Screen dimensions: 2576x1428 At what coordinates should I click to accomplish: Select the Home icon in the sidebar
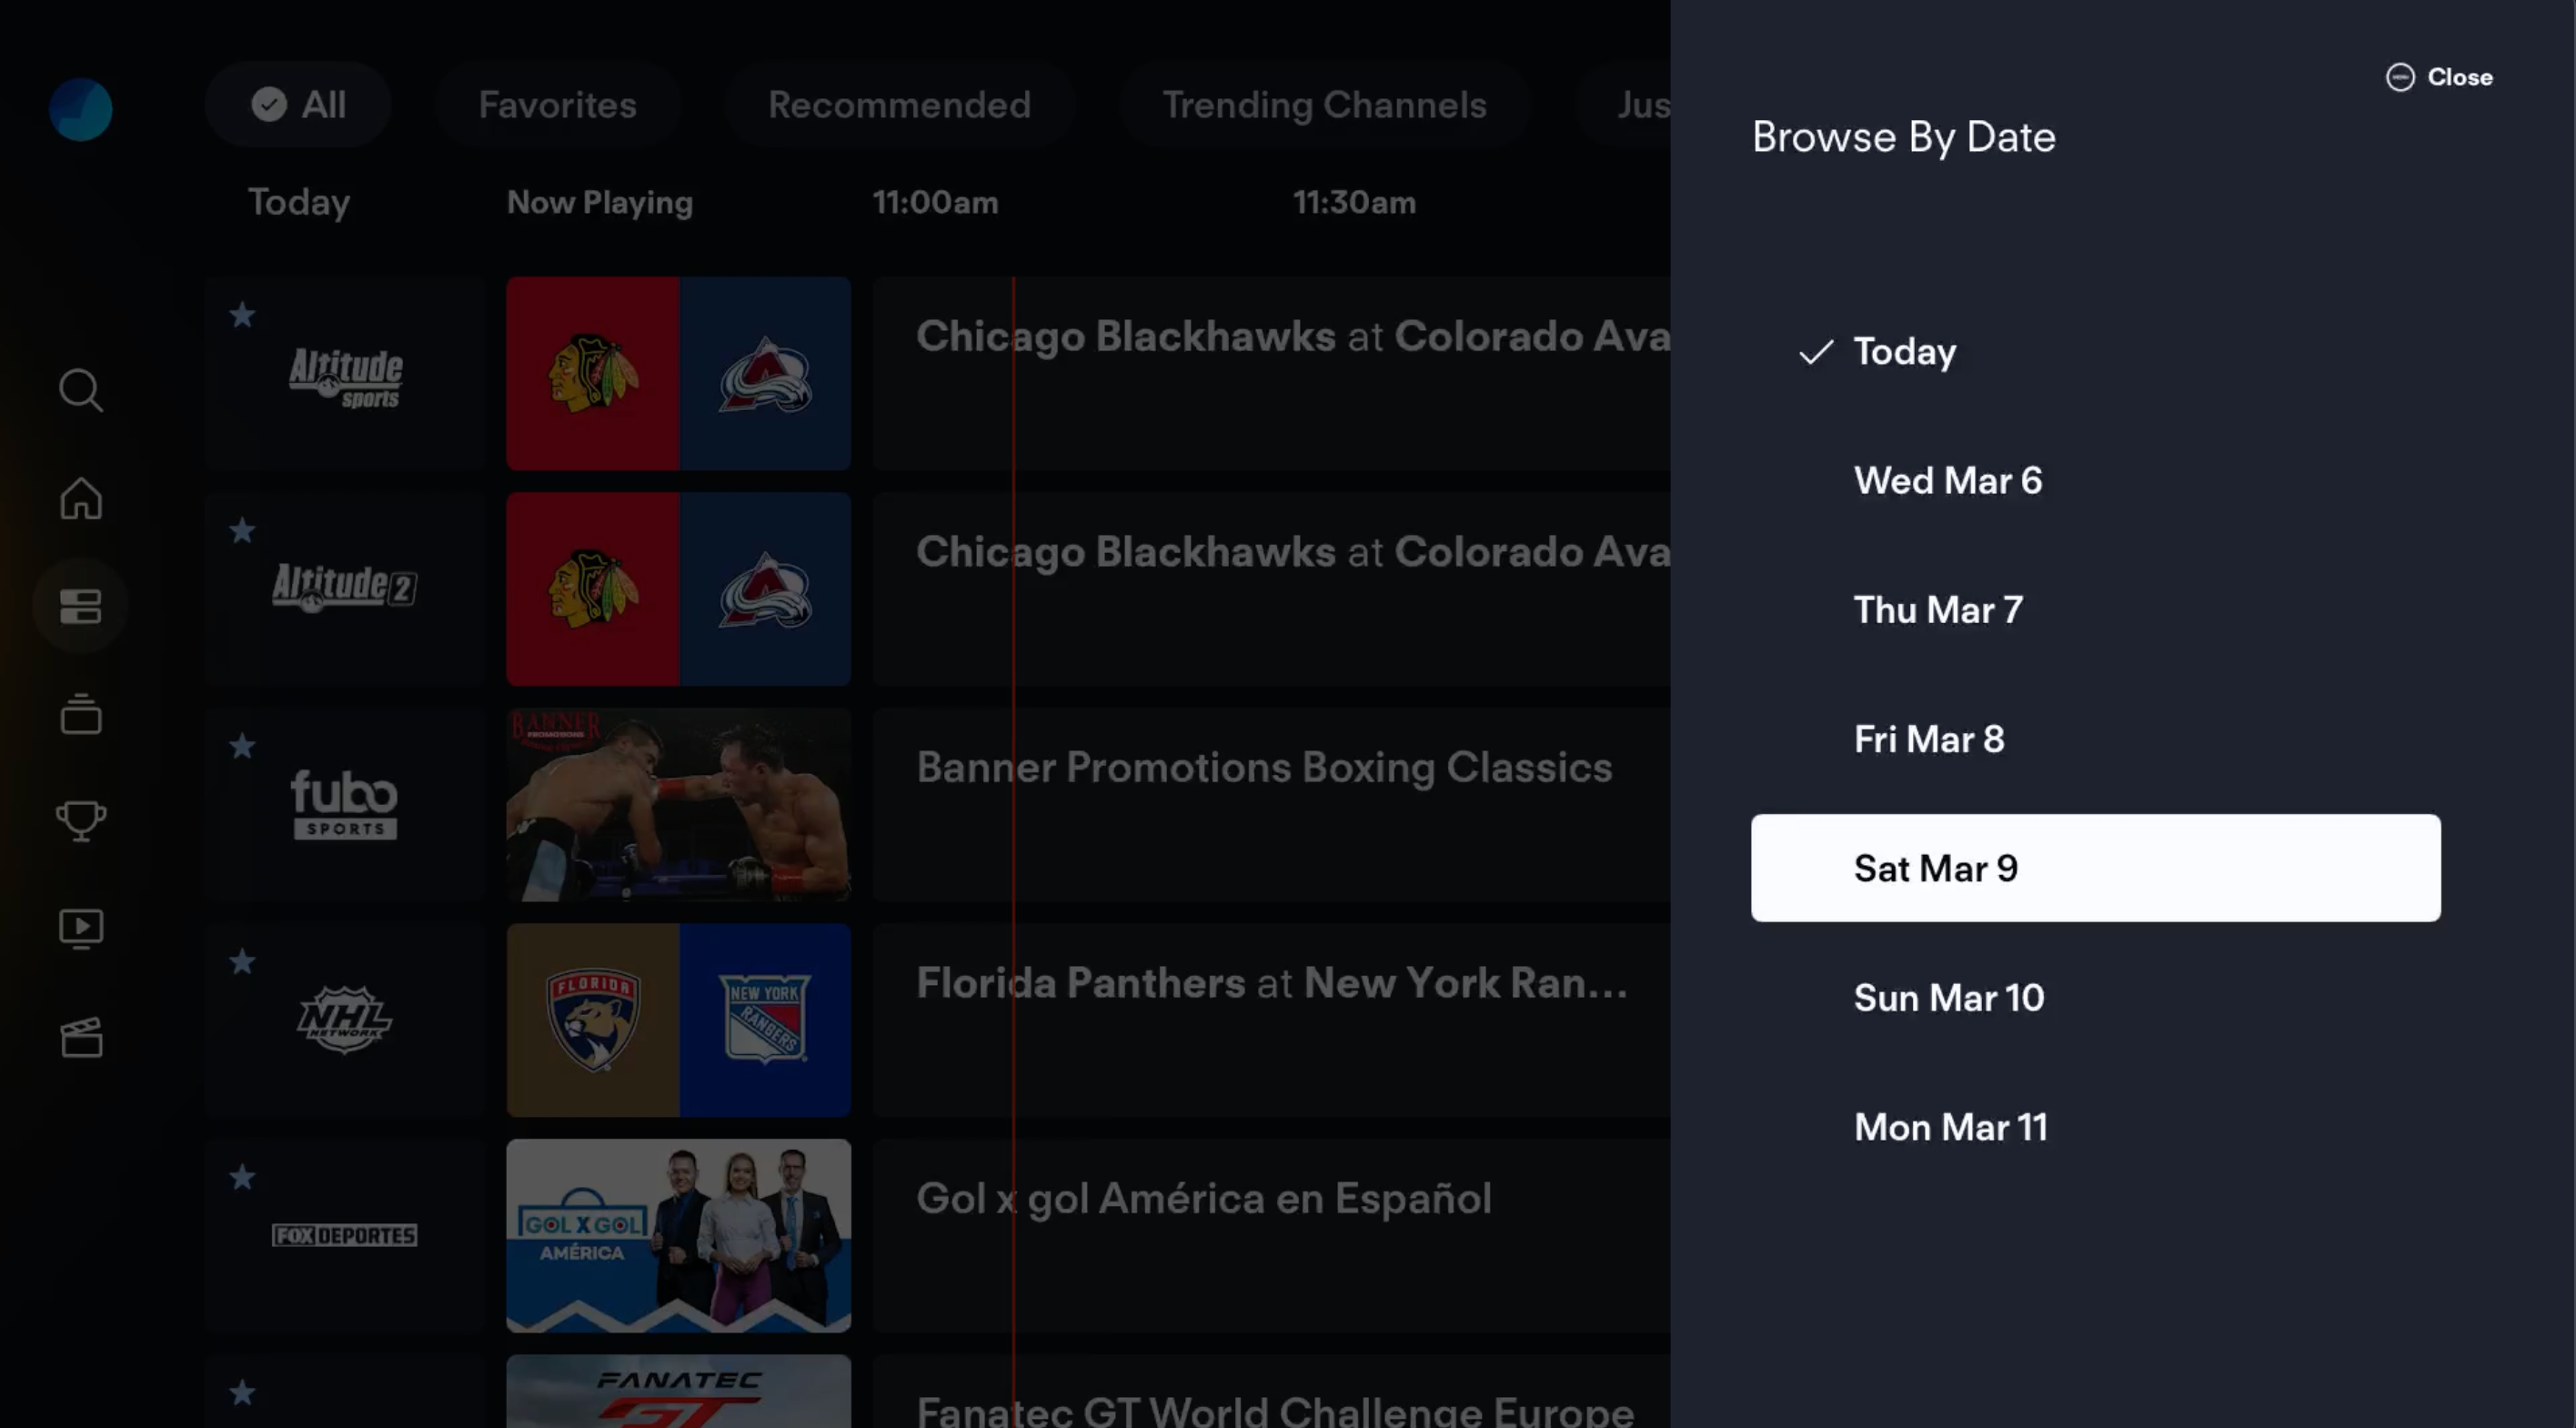(x=81, y=498)
